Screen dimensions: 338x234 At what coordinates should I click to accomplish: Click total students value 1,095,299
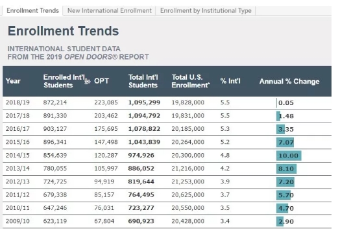click(144, 102)
